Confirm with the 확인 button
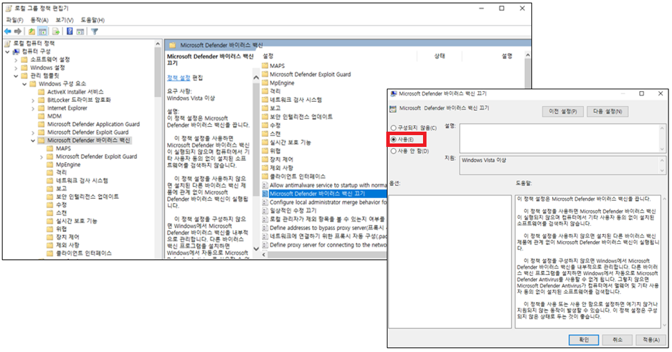 point(584,340)
